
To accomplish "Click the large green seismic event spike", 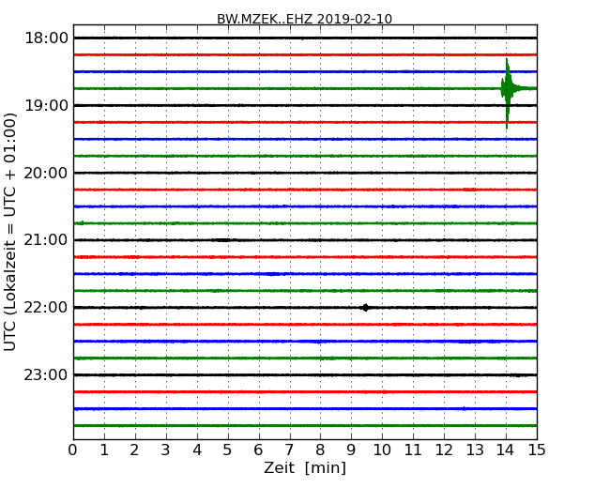I will click(x=507, y=89).
